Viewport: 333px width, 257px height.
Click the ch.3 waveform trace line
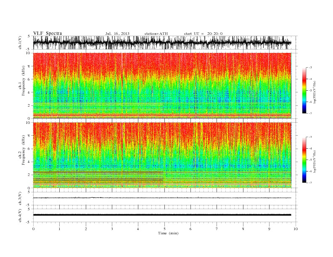pyautogui.click(x=162, y=198)
